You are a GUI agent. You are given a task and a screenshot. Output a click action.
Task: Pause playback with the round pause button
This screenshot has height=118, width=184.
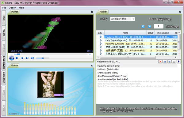click(x=12, y=58)
